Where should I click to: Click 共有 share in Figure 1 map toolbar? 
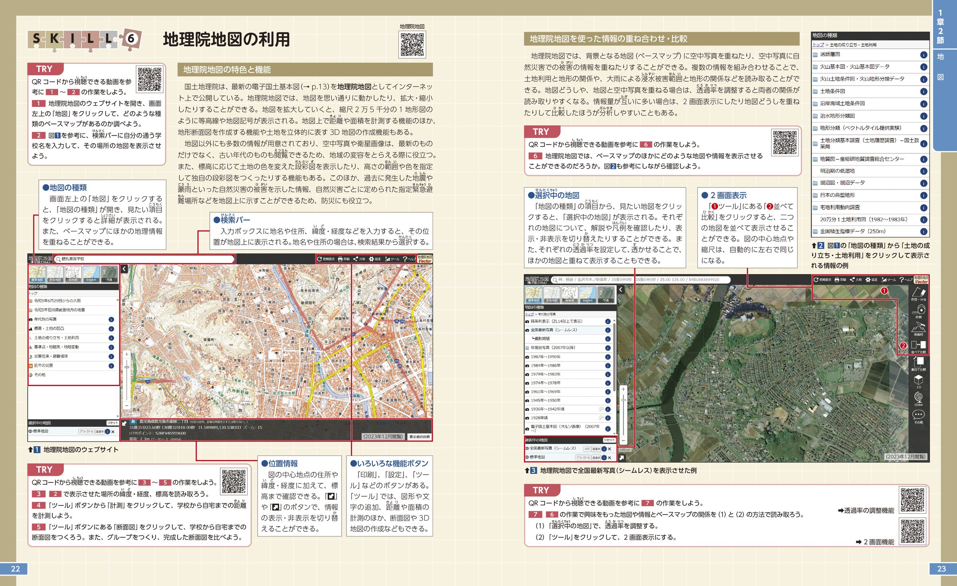(359, 259)
